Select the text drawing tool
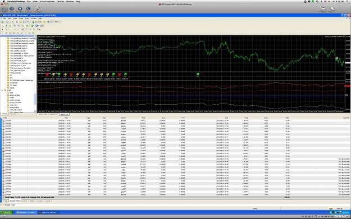 [30, 30]
